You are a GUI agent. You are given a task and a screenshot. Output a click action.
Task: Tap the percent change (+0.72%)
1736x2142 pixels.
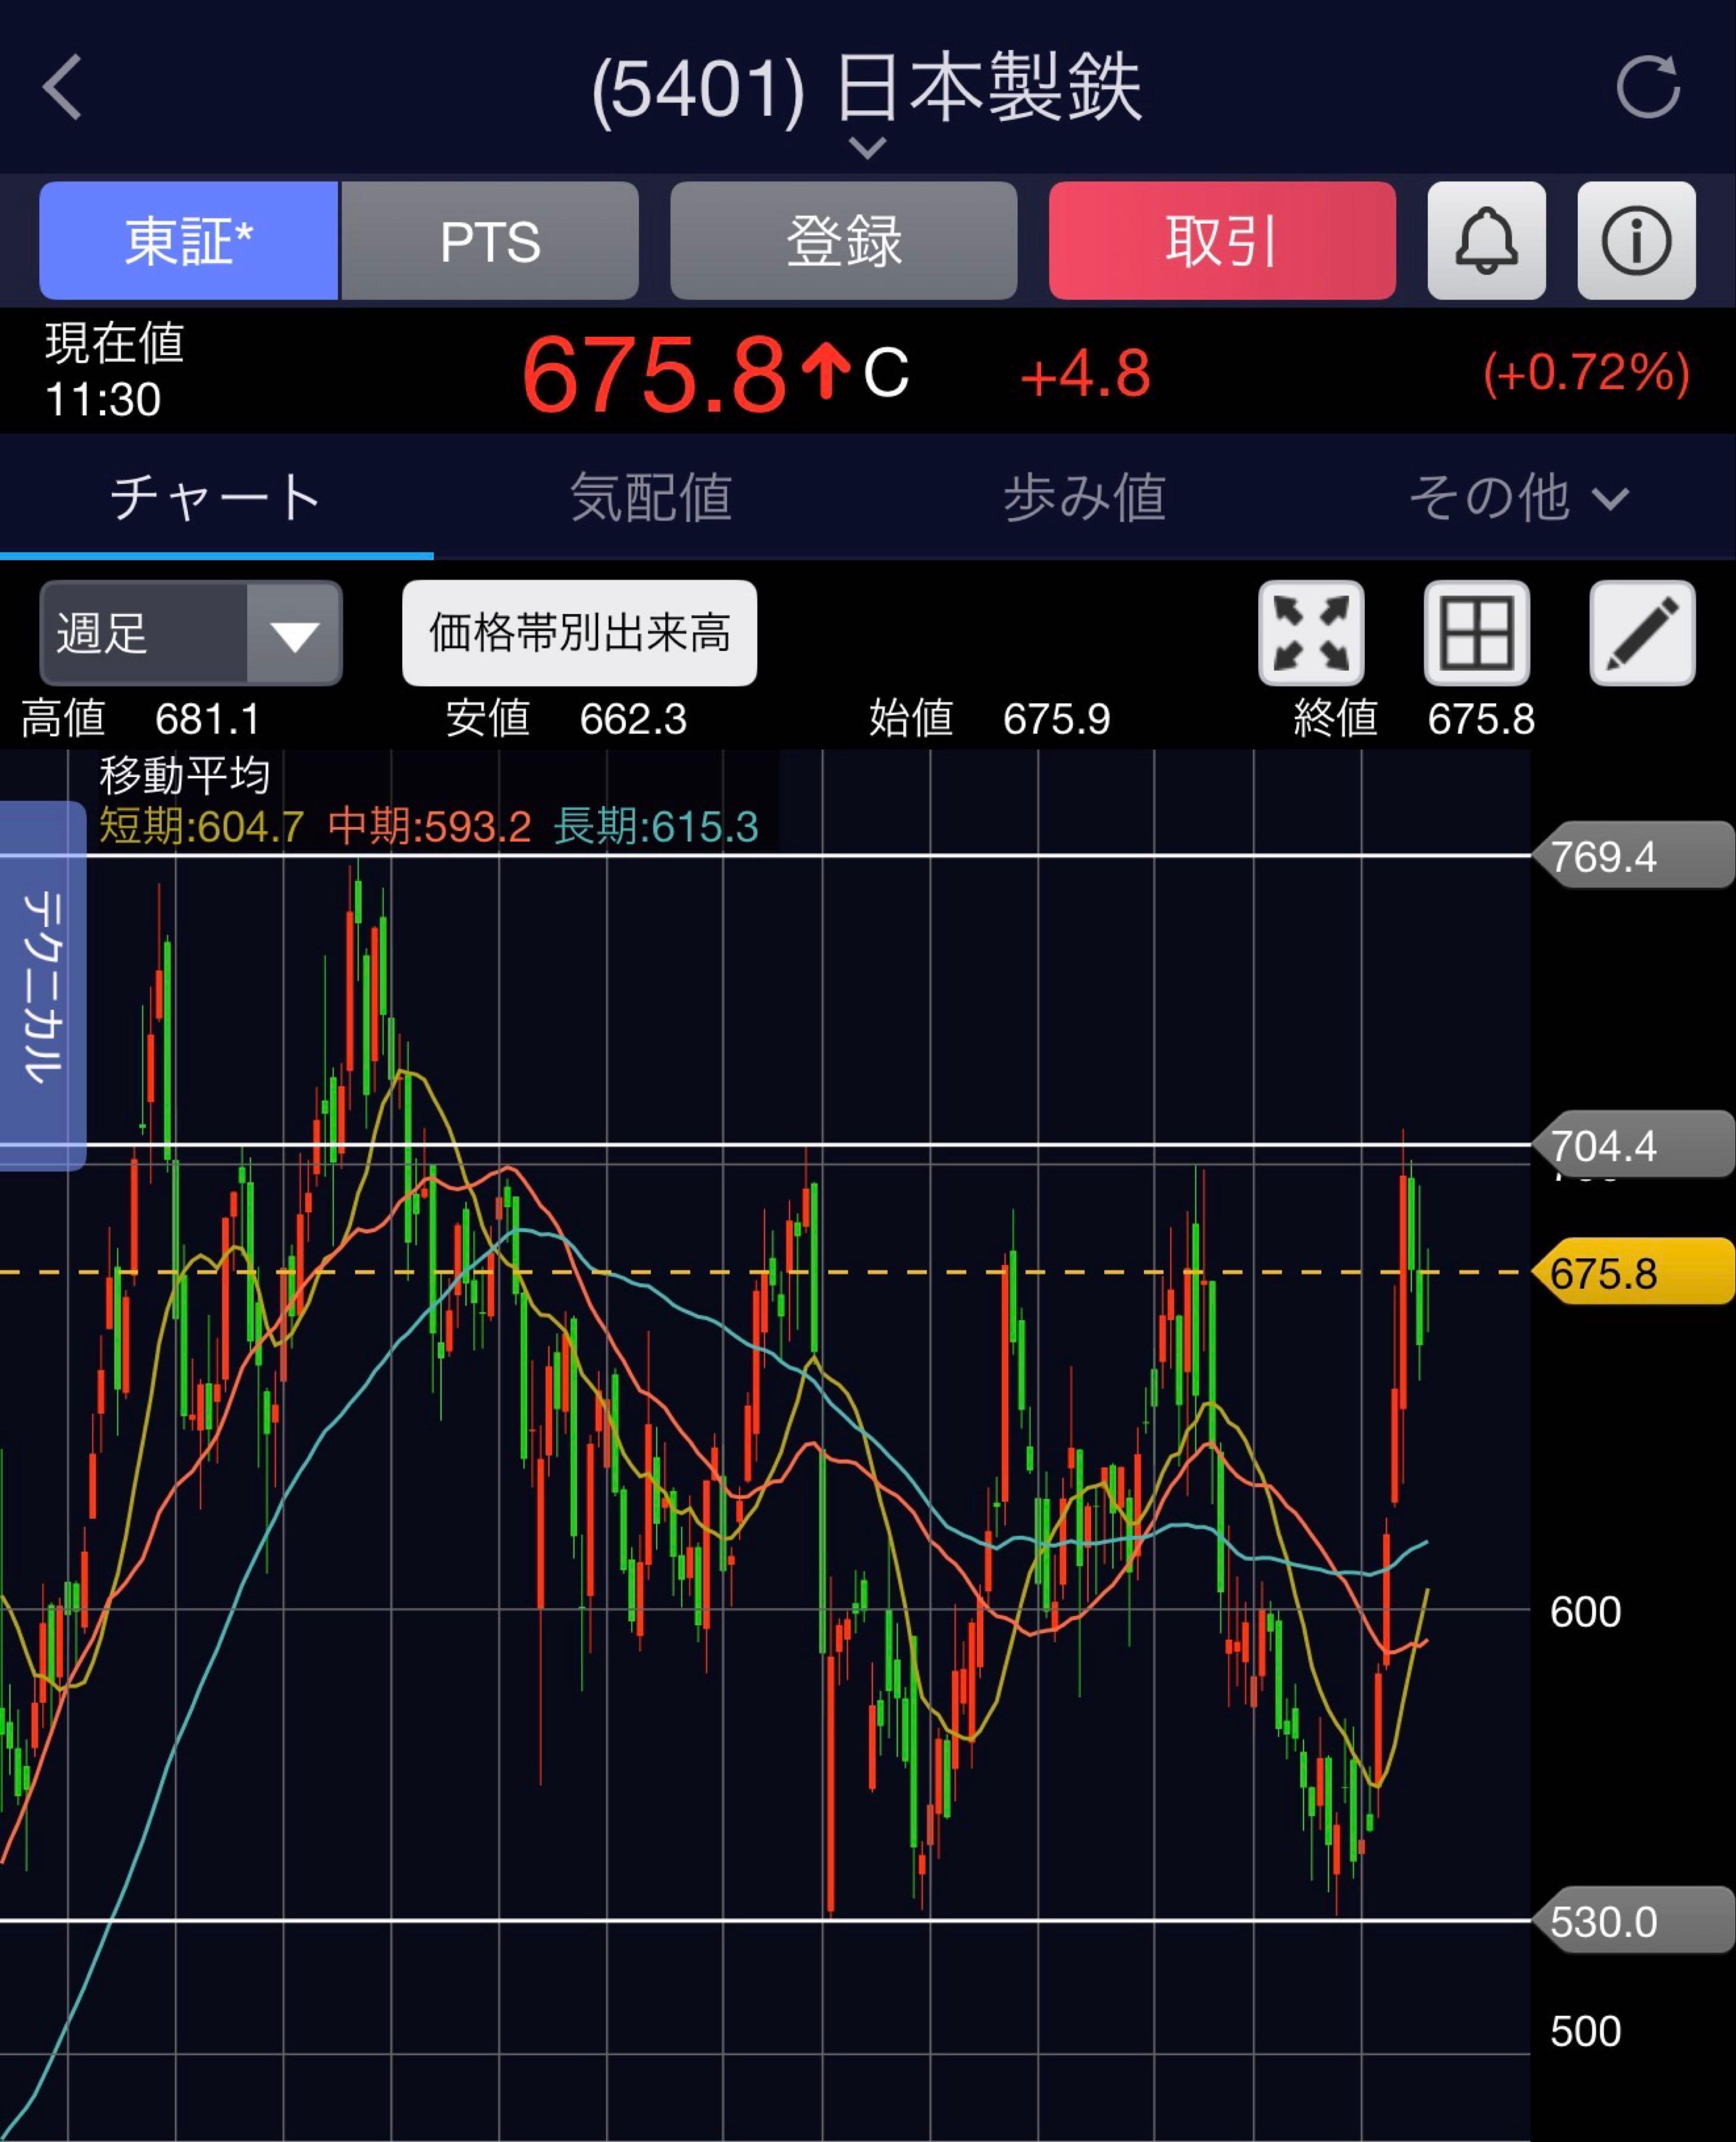pos(1586,374)
